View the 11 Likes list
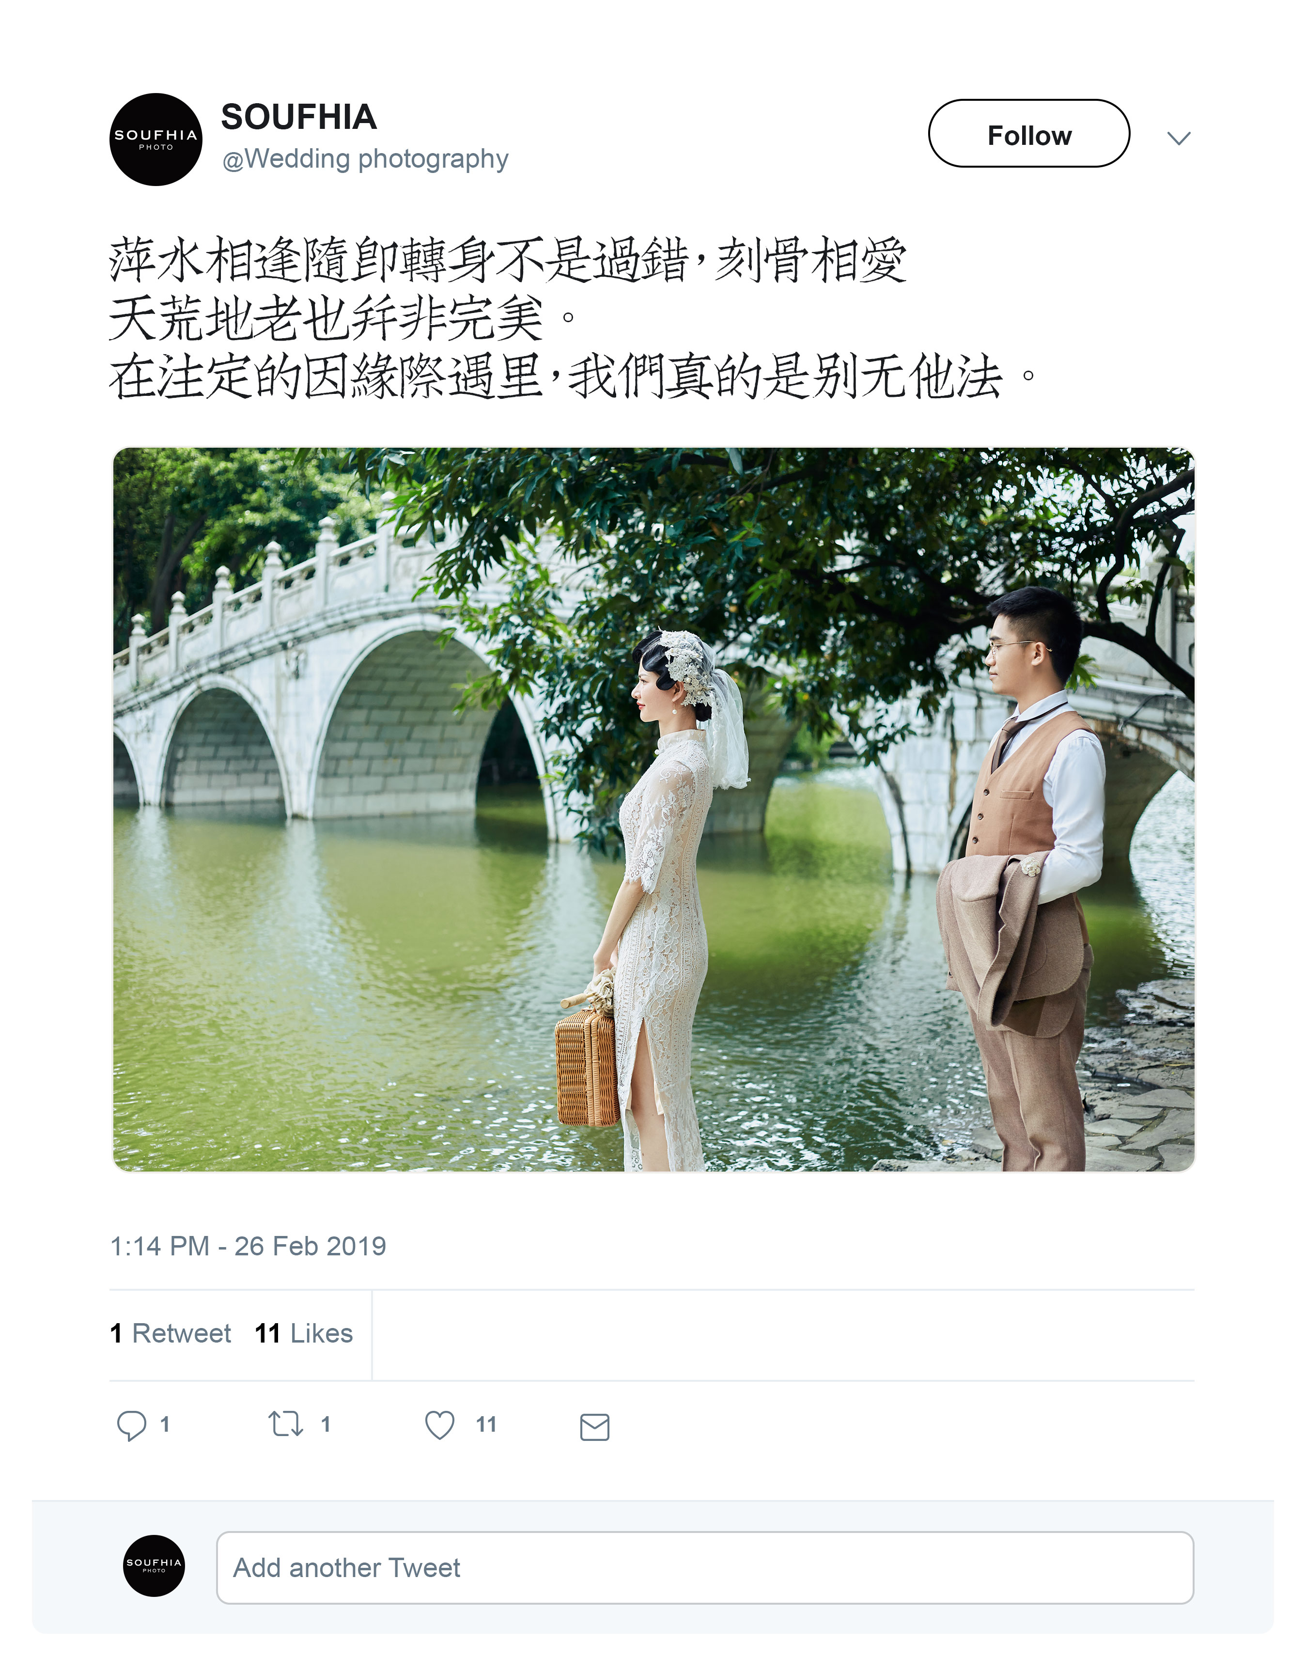The width and height of the screenshot is (1306, 1657). coord(304,1333)
